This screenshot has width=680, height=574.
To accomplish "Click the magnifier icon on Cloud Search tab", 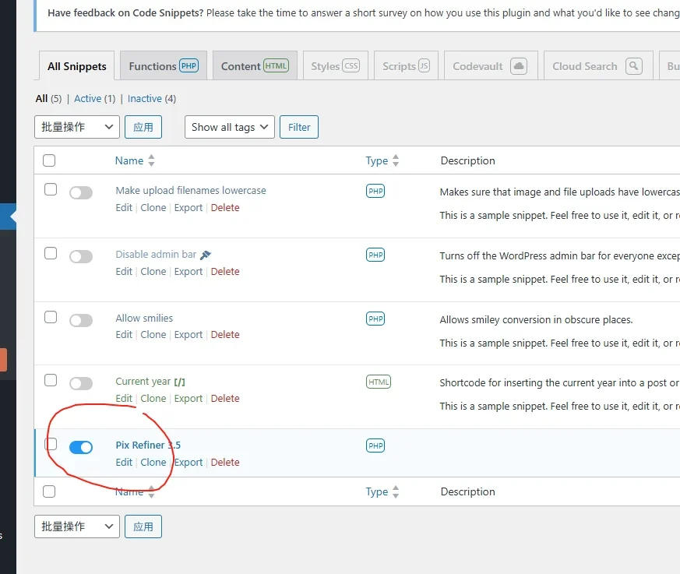I will [x=634, y=66].
